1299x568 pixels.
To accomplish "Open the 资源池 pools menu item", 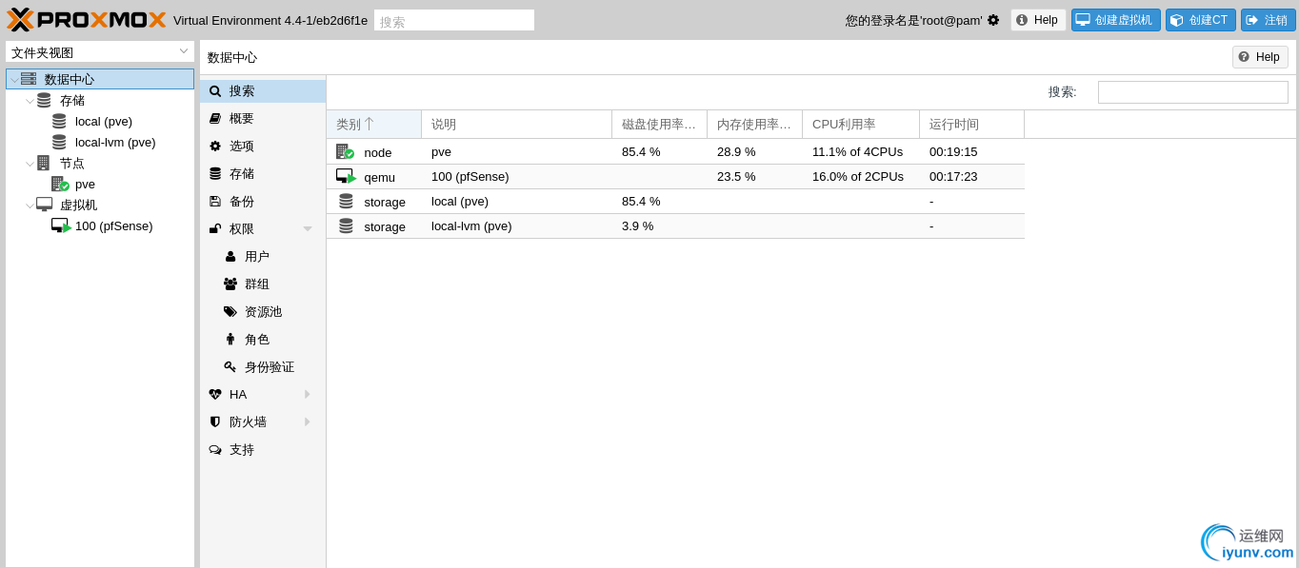I will 263,312.
